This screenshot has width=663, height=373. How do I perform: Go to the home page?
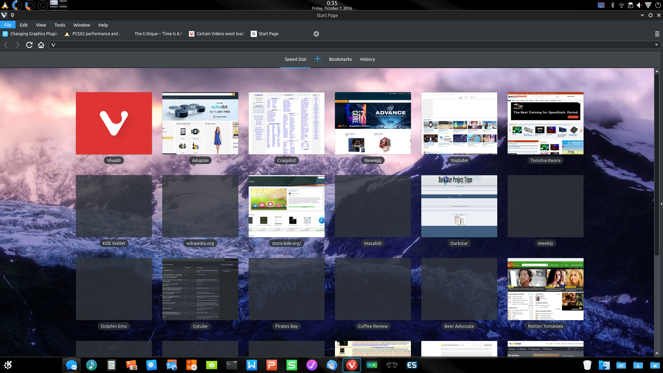[41, 45]
